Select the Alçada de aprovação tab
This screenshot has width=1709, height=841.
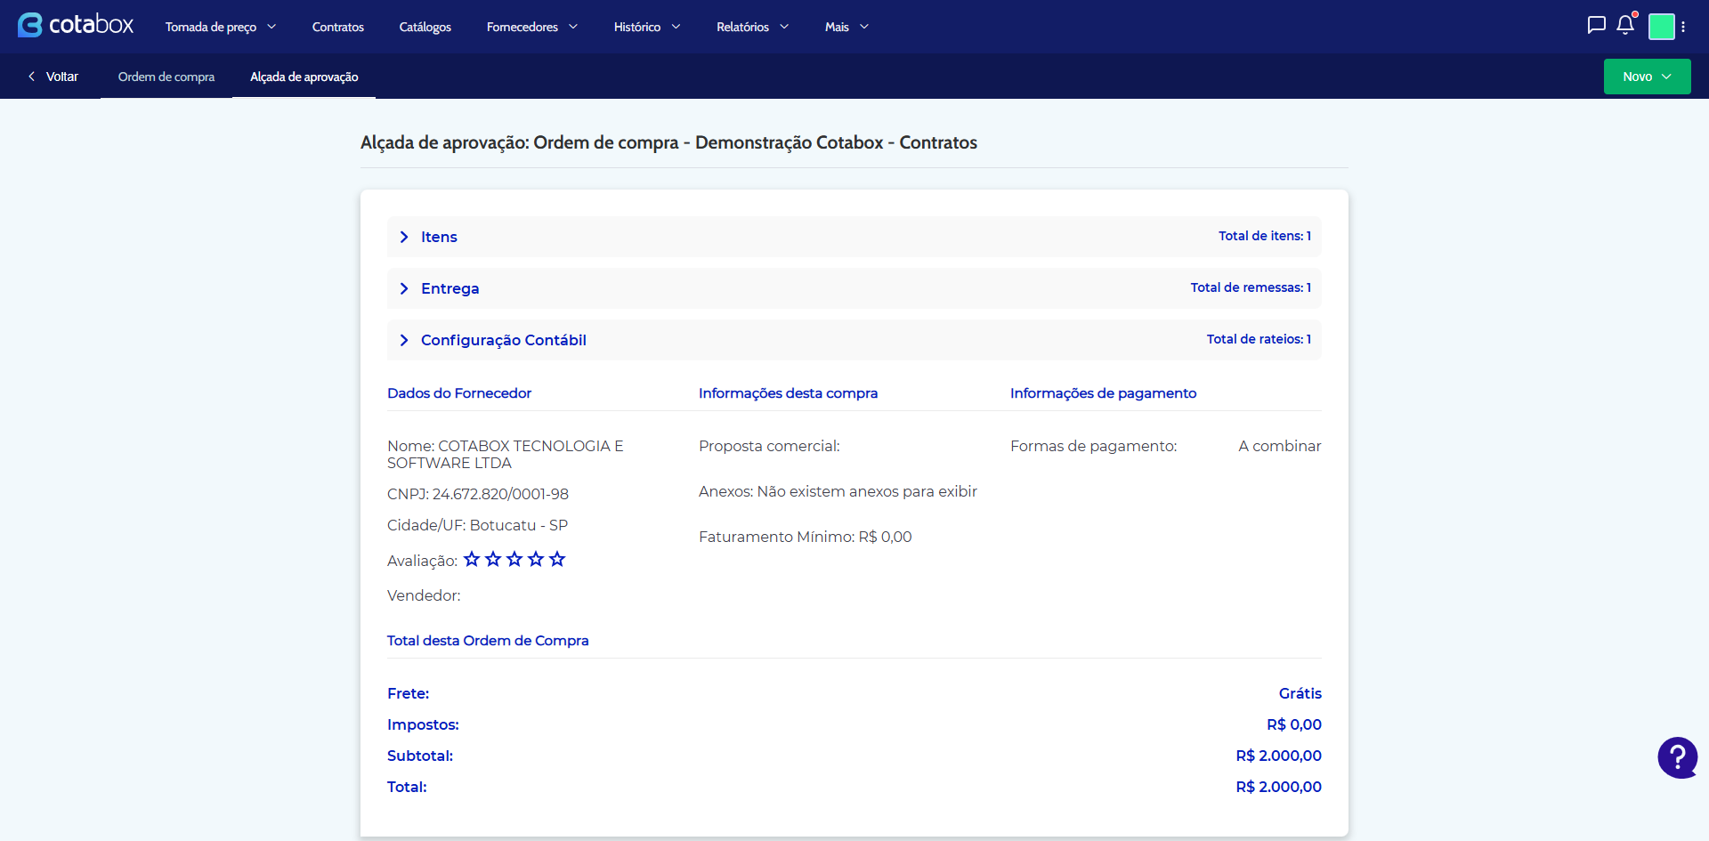(x=304, y=77)
